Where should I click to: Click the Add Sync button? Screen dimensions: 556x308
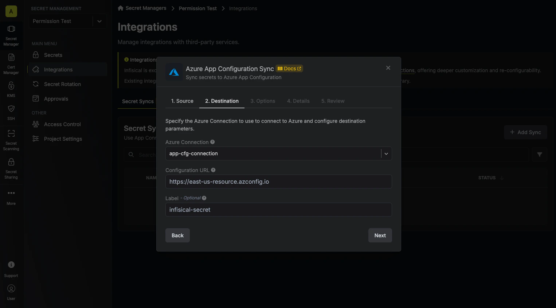(x=525, y=132)
